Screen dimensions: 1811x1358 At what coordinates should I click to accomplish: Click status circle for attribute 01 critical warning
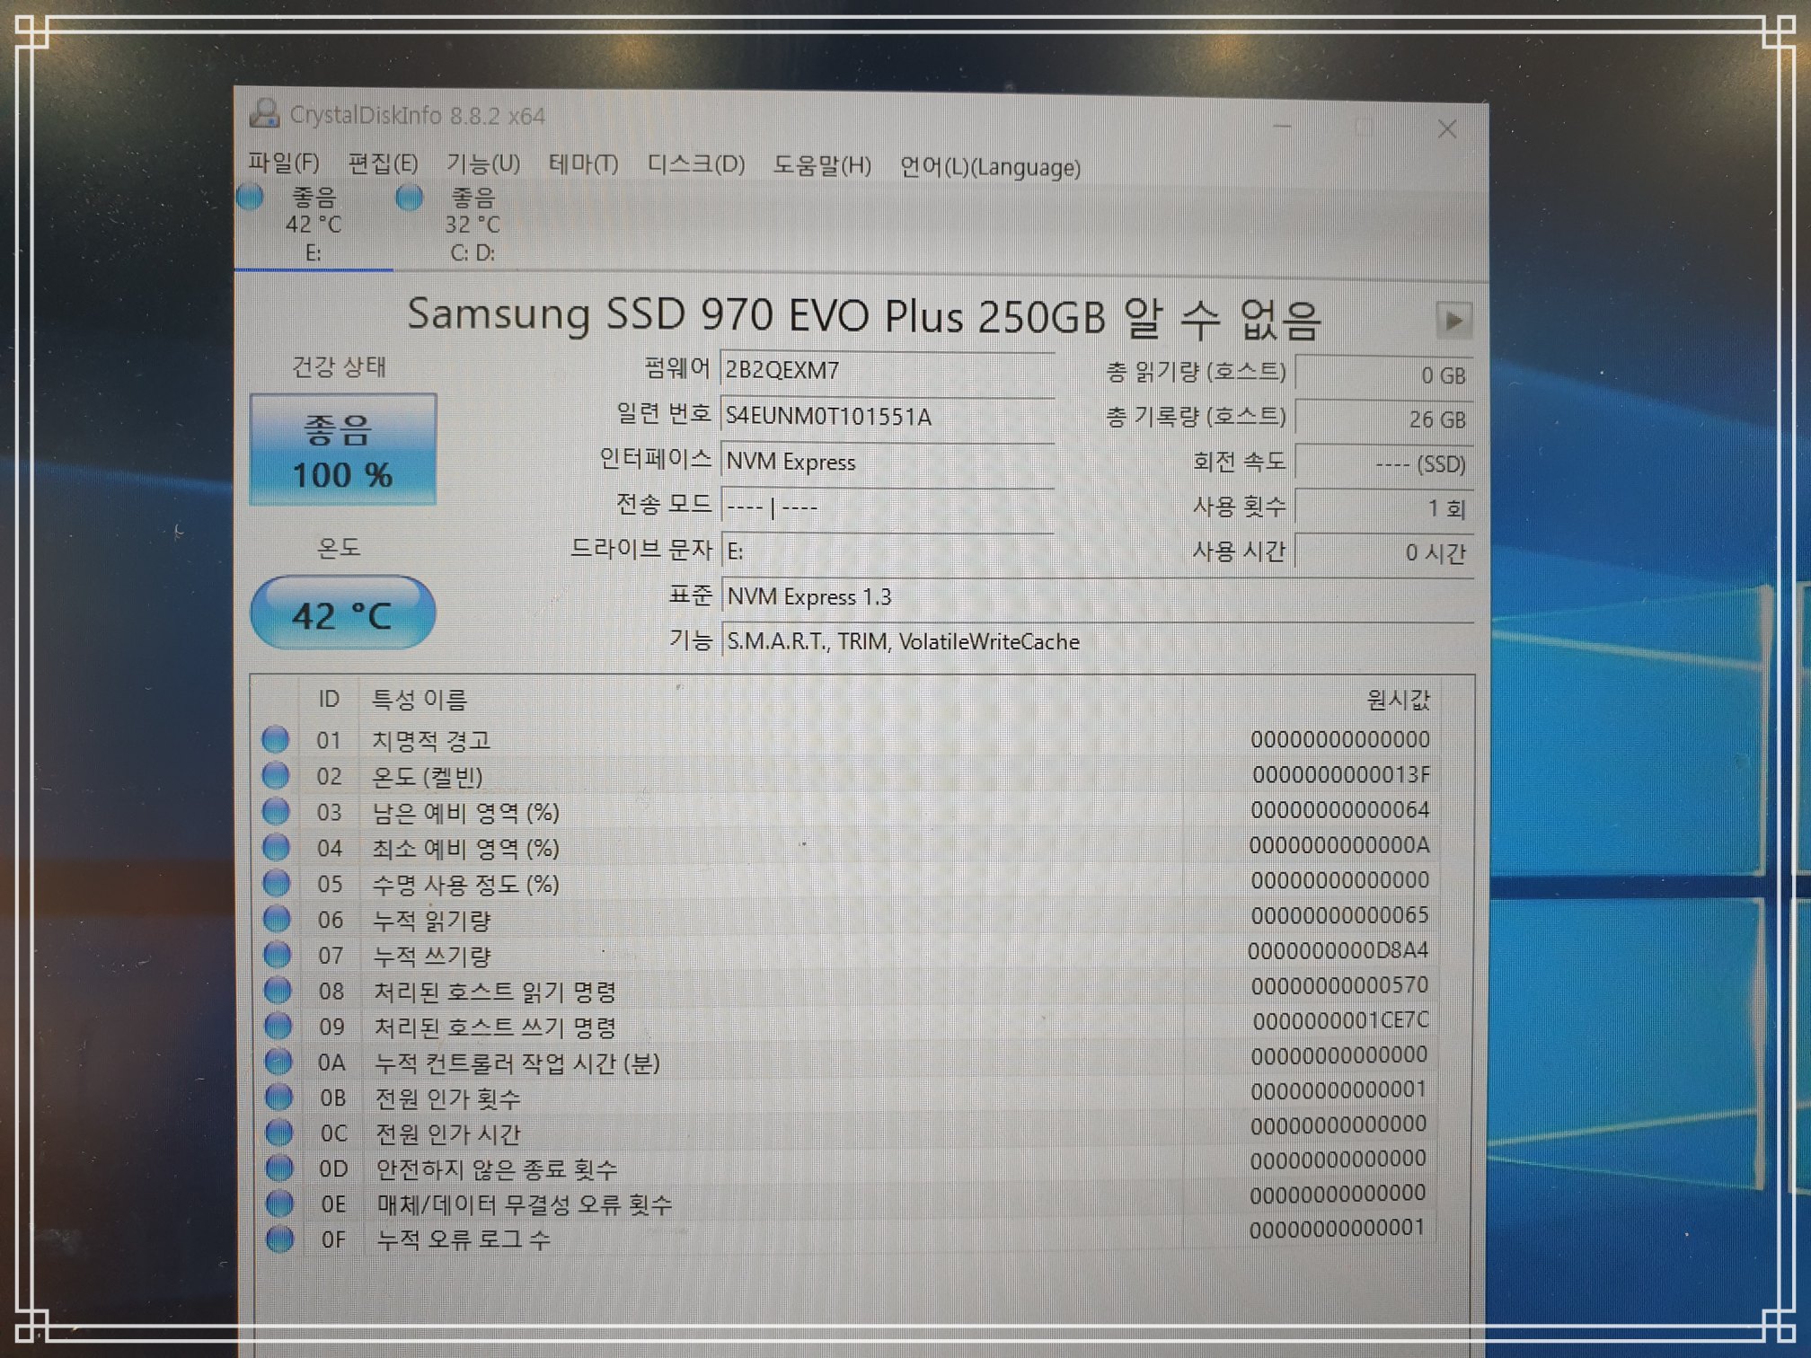pos(275,739)
